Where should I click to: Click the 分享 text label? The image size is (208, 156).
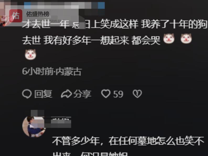[83, 94]
